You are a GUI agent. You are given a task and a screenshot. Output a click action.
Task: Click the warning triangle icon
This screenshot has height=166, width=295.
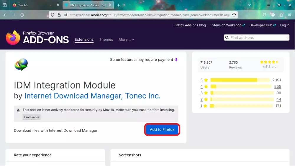click(x=18, y=110)
